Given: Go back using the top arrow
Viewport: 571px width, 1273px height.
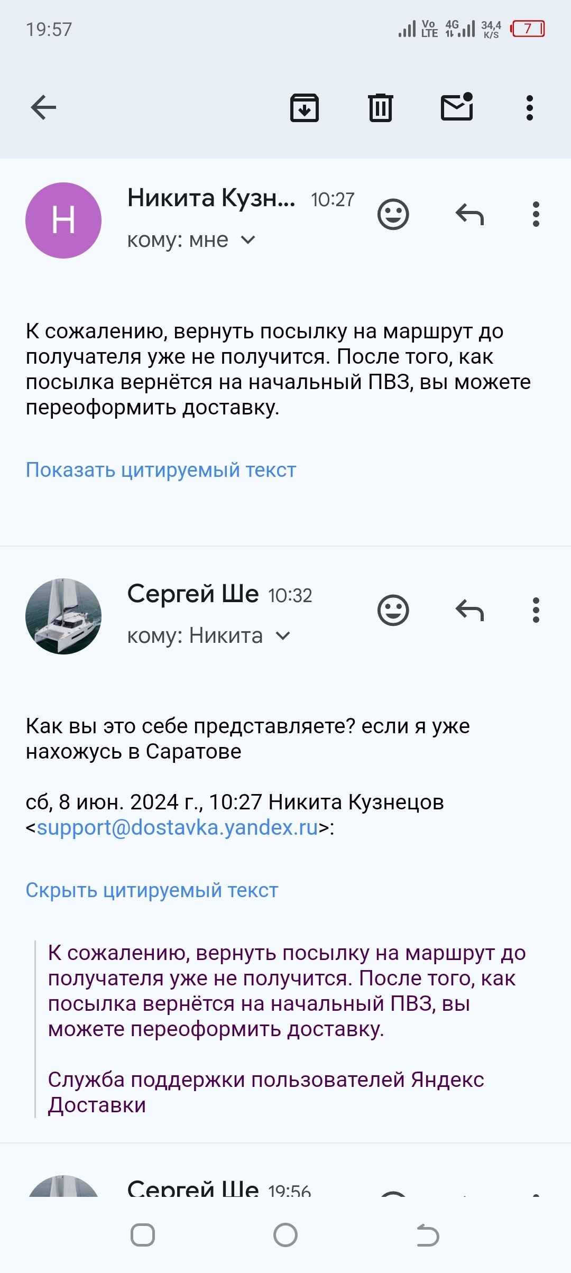Looking at the screenshot, I should [43, 108].
